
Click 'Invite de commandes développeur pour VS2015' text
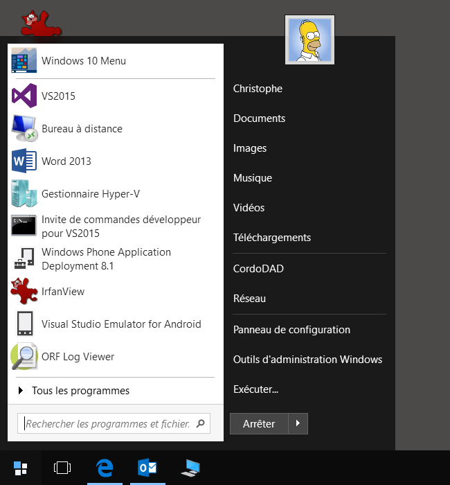point(121,226)
